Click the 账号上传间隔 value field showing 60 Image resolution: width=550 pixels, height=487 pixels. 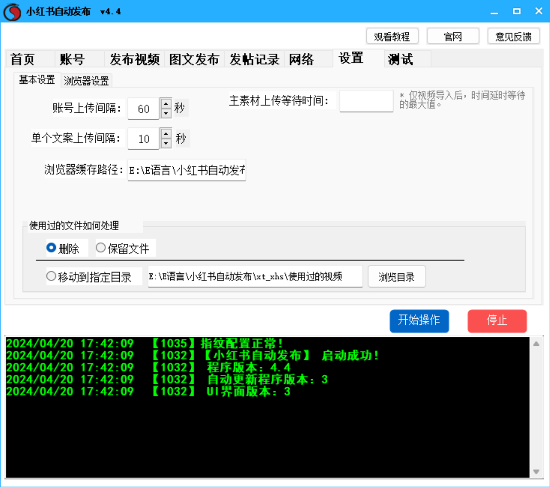(x=143, y=109)
